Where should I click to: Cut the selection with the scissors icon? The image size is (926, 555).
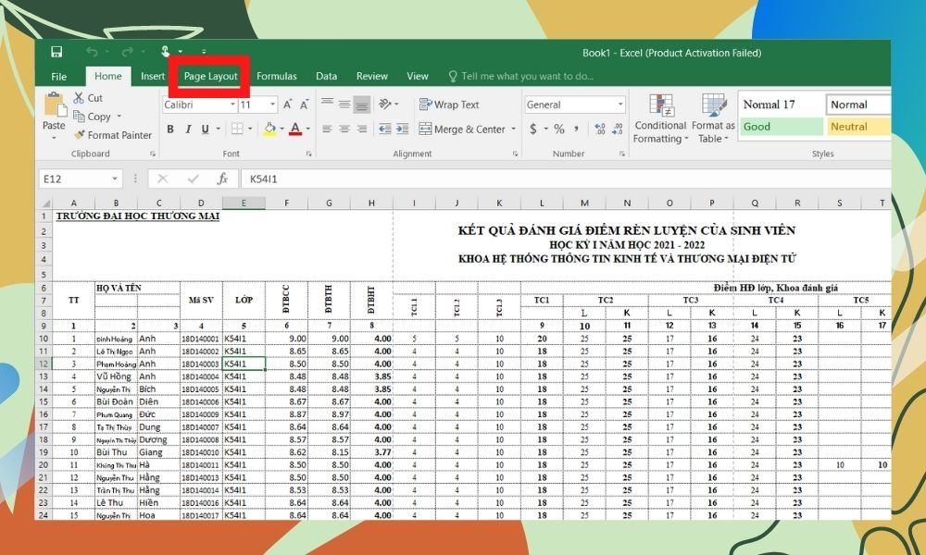79,98
